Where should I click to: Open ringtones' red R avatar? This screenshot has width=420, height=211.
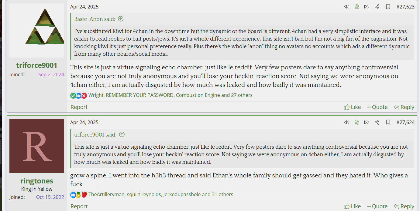coord(37,146)
